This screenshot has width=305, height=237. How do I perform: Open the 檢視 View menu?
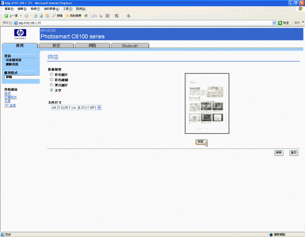click(35, 9)
